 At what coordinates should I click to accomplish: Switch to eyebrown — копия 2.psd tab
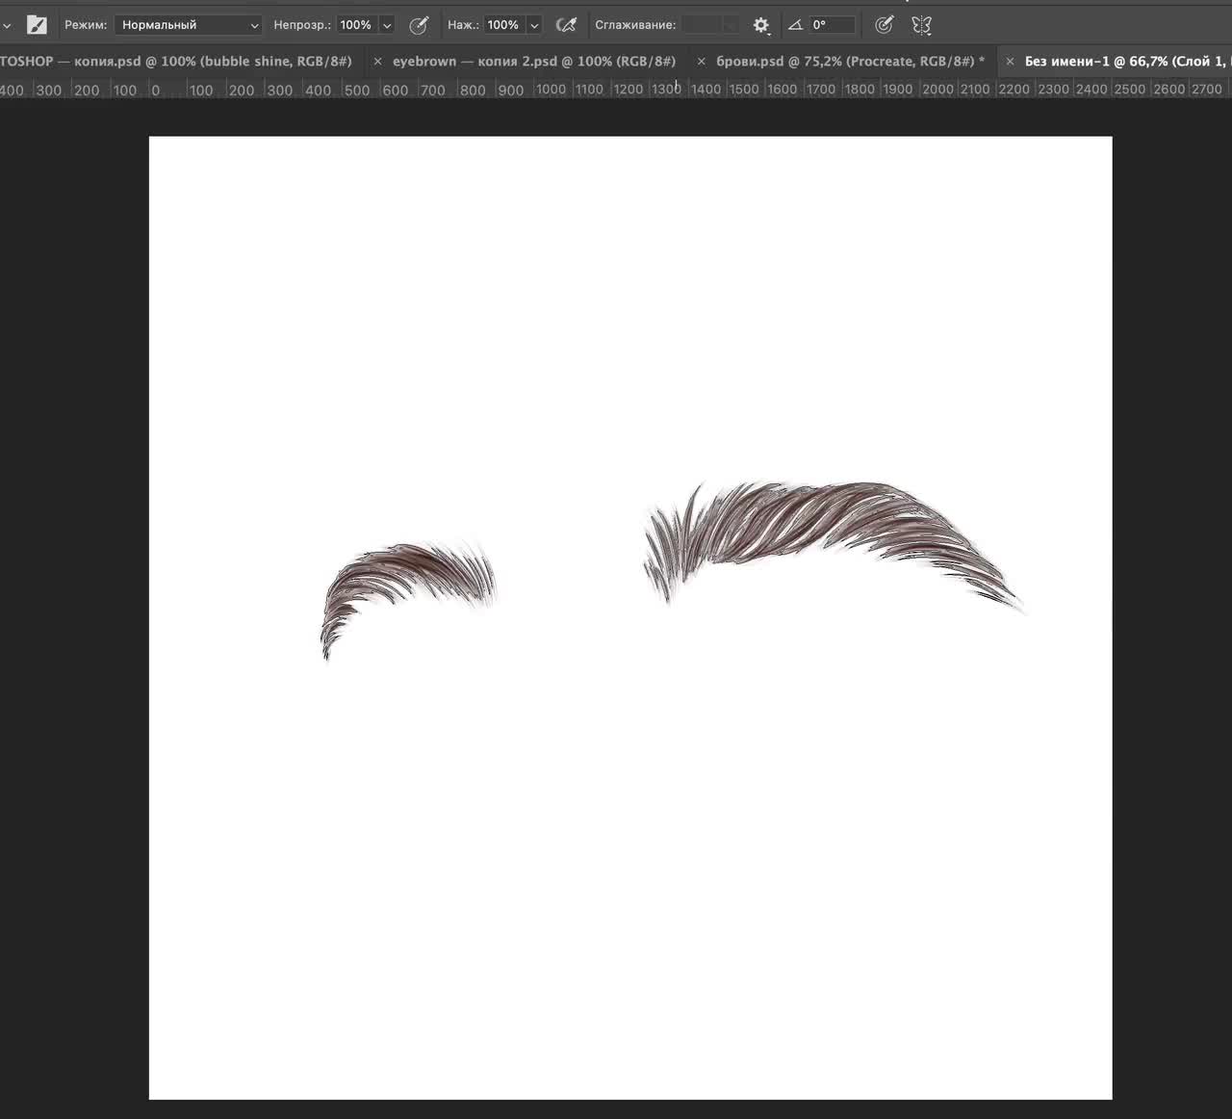coord(534,61)
